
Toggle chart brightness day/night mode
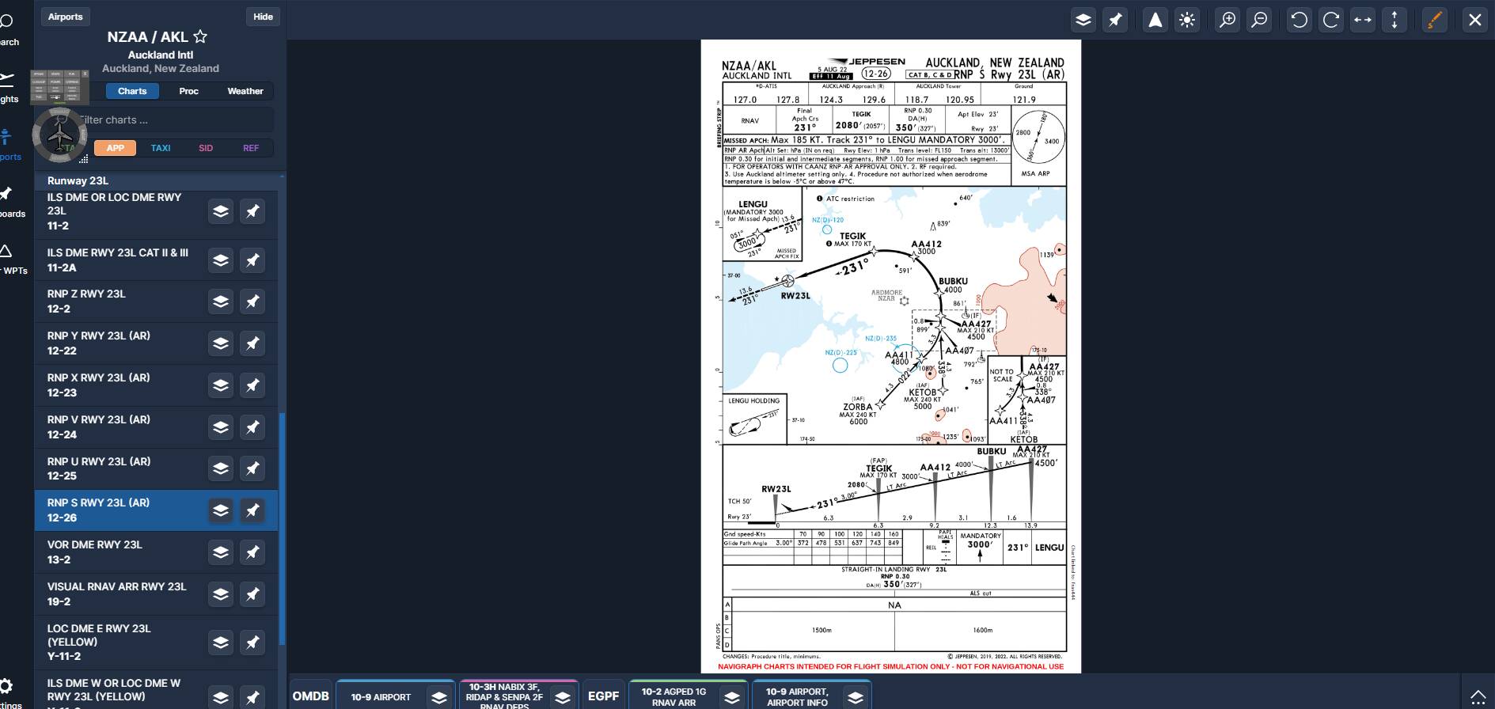[x=1187, y=20]
